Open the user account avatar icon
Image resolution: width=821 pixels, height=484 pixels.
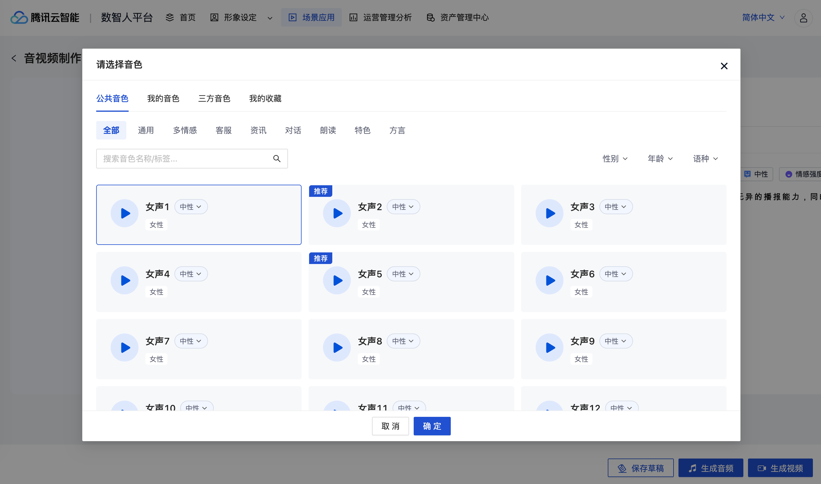[x=803, y=18]
